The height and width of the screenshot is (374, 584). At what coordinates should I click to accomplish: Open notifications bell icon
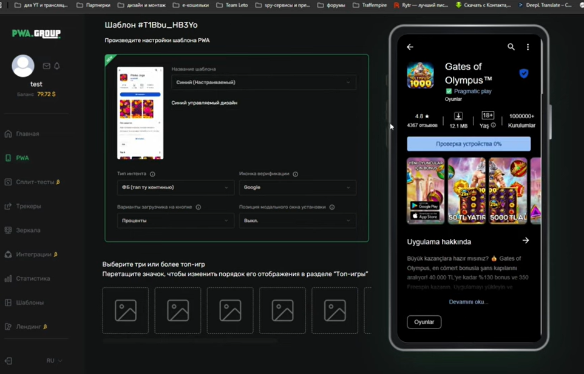[x=57, y=66]
